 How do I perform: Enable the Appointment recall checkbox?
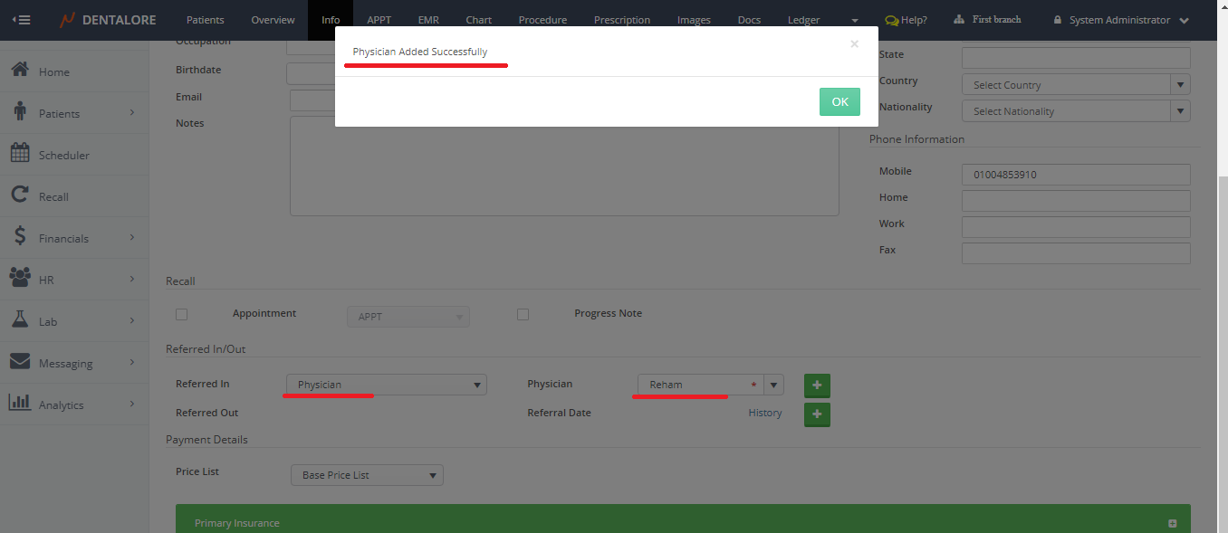click(181, 314)
